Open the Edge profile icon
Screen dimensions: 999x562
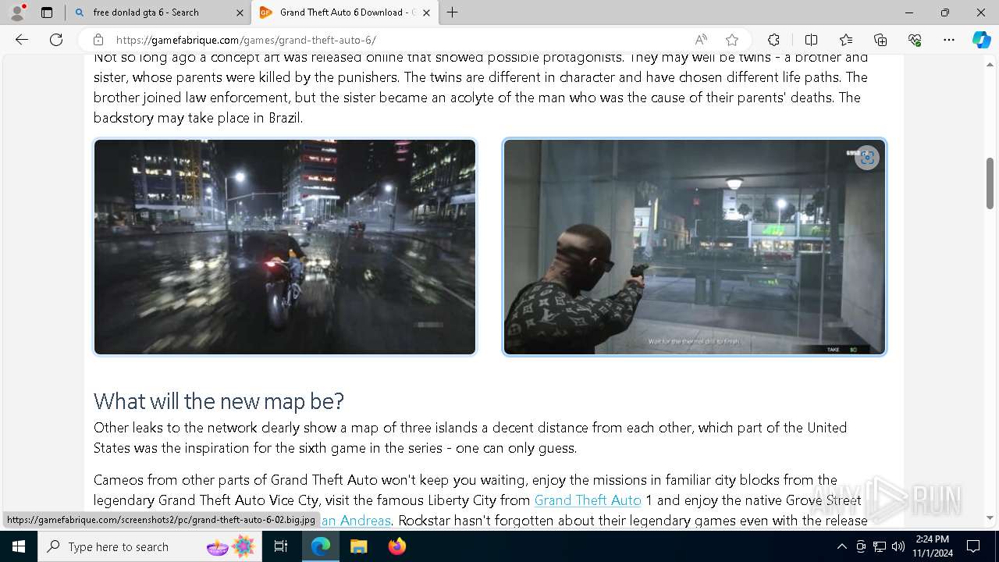coord(17,12)
